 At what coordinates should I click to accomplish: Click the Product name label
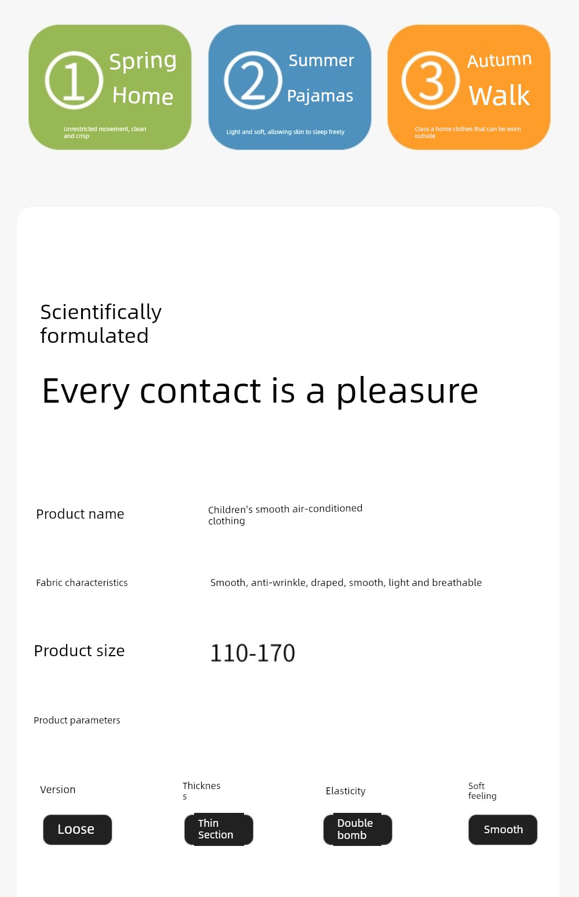pos(80,514)
